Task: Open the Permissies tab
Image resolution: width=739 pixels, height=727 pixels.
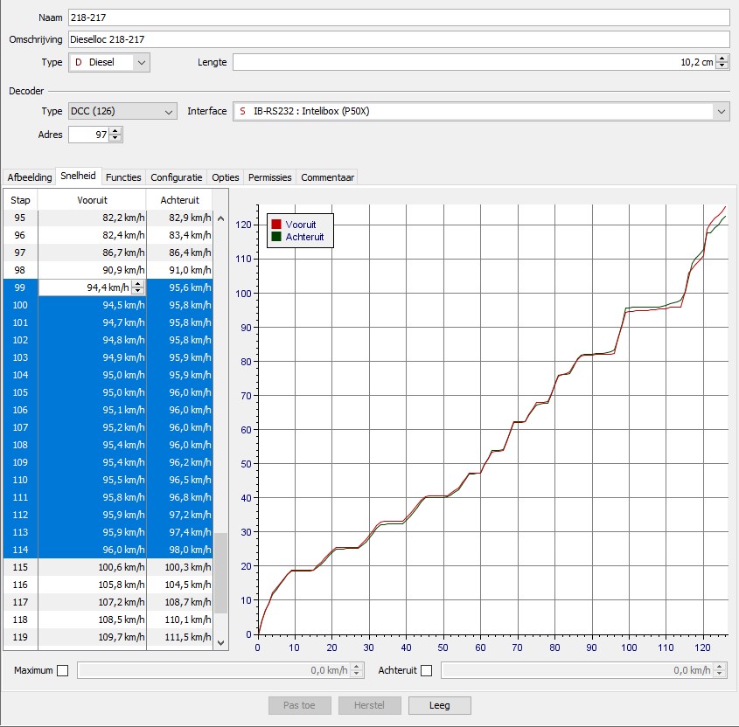Action: (269, 177)
